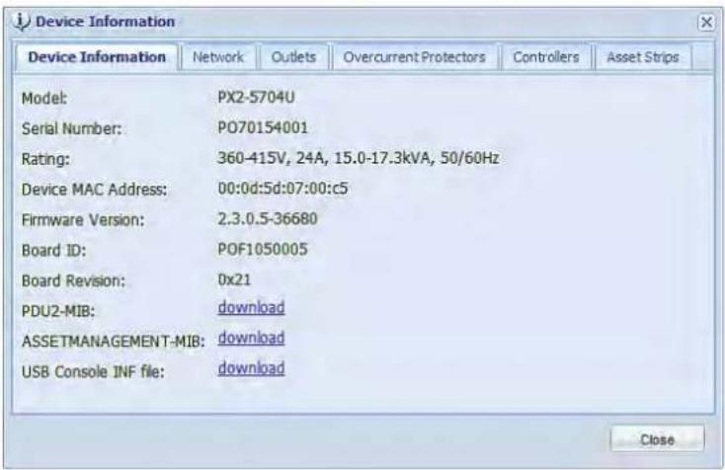
Task: Click the 'ASSETMANAGEMENT-MIB:' label
Action: pyautogui.click(x=114, y=342)
